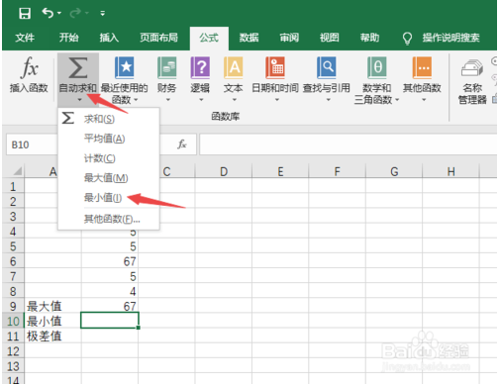Viewport: 500px width, 385px height.
Task: Click the 自动求和 sigma icon
Action: 78,67
